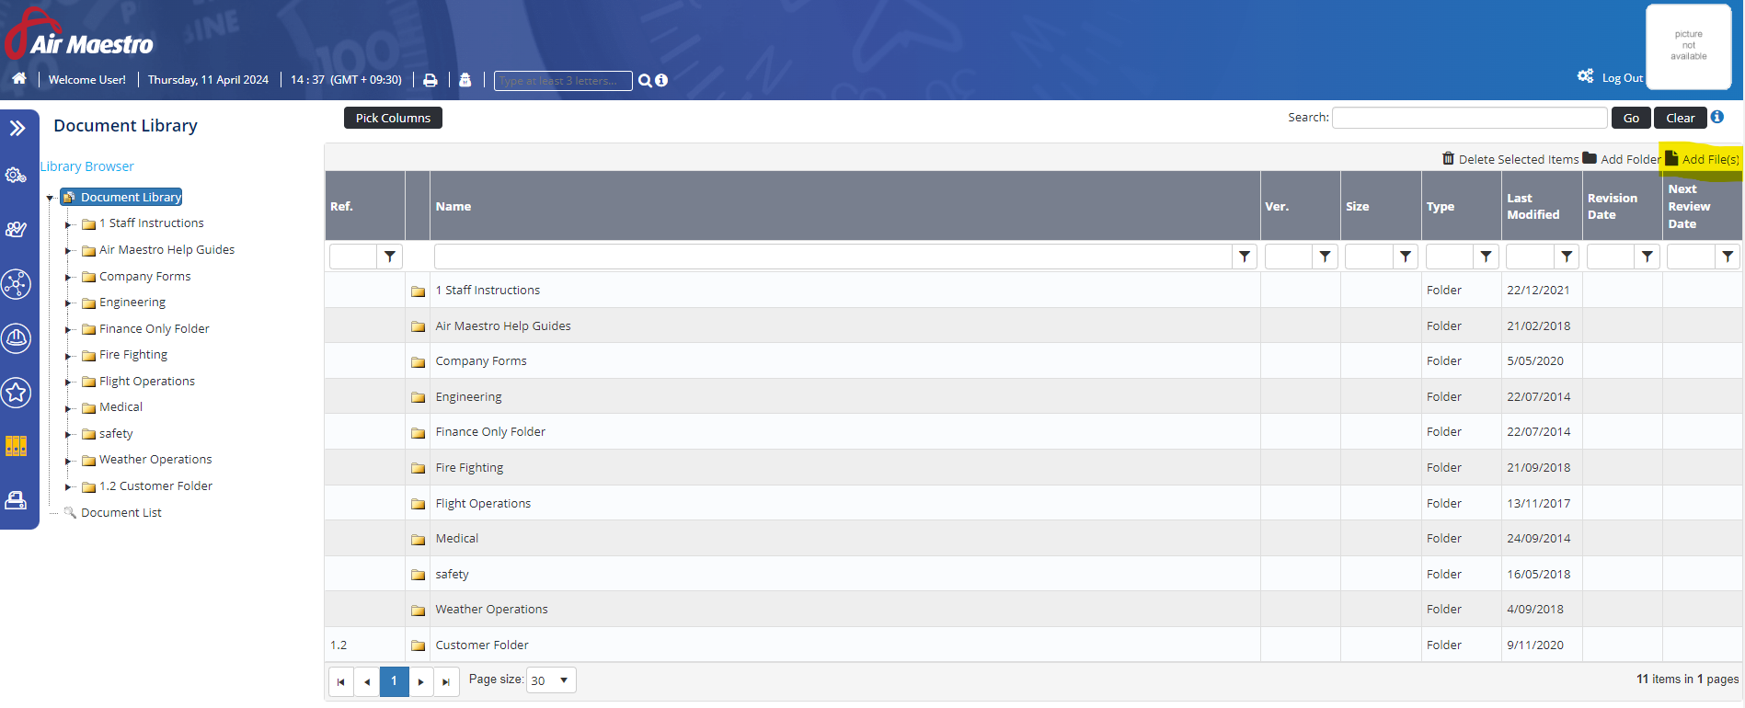The width and height of the screenshot is (1745, 708).
Task: Expand the sidebar with double-chevron icon
Action: (17, 128)
